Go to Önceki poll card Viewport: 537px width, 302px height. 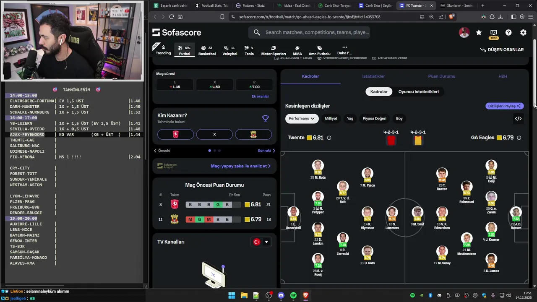click(x=162, y=151)
